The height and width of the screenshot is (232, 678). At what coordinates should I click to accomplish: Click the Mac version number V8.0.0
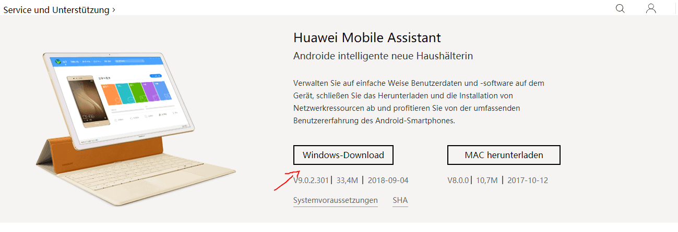[x=458, y=181]
